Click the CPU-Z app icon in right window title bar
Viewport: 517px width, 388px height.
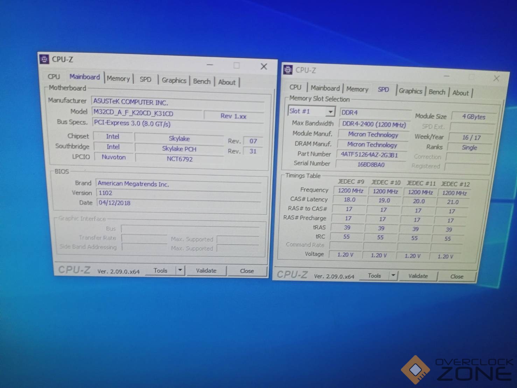288,70
